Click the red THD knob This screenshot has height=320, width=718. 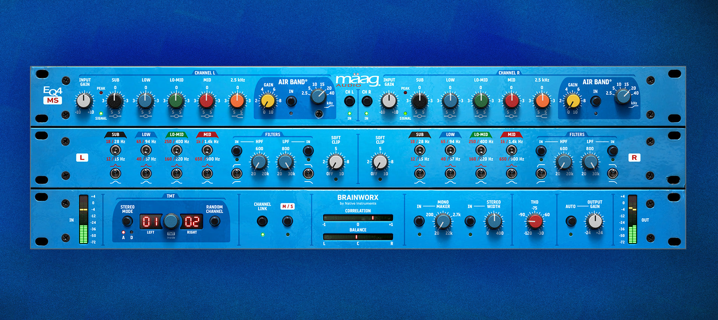tap(535, 221)
